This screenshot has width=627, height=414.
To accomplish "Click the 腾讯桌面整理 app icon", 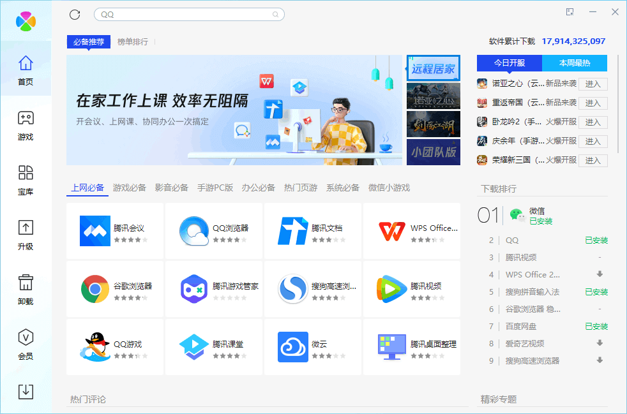I will click(392, 347).
